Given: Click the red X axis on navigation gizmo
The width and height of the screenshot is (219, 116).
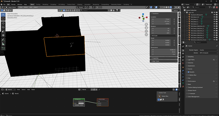Looking at the screenshot, I should tap(147, 17).
